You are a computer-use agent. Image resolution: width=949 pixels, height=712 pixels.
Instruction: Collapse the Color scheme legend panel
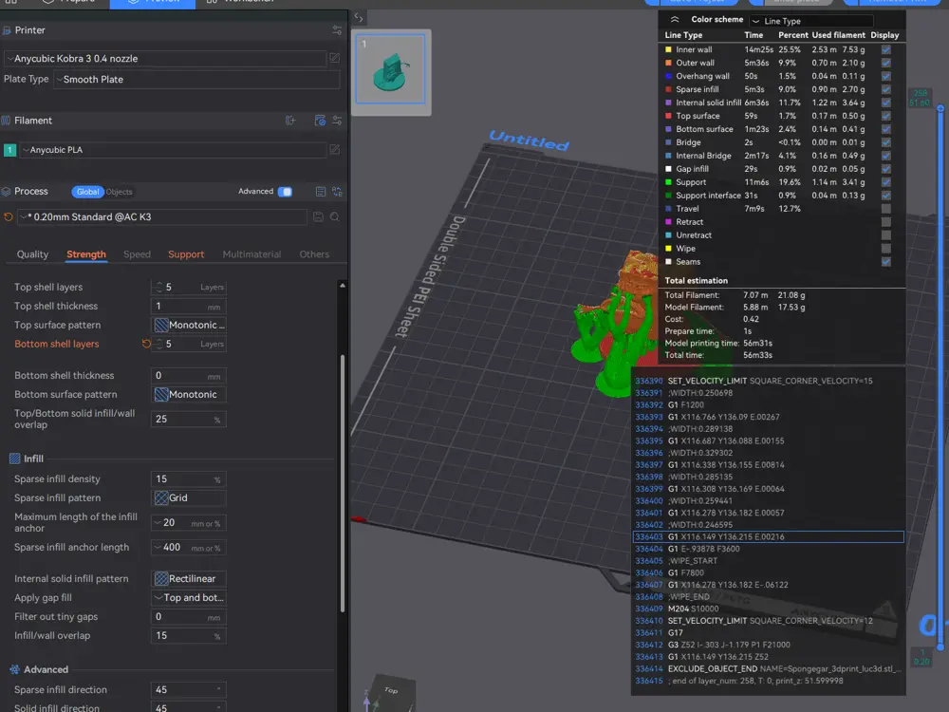pos(675,19)
